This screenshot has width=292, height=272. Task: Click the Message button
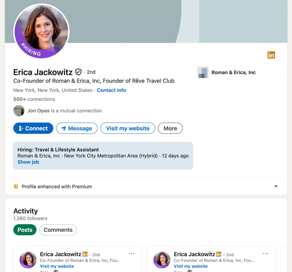point(77,128)
